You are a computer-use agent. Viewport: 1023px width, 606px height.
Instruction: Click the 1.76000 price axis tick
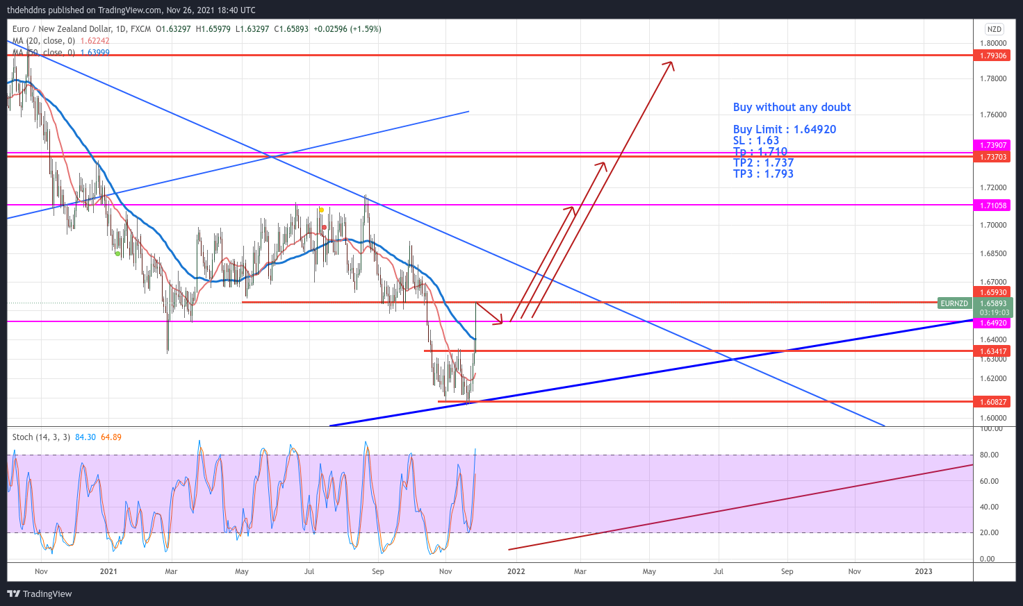pos(993,115)
